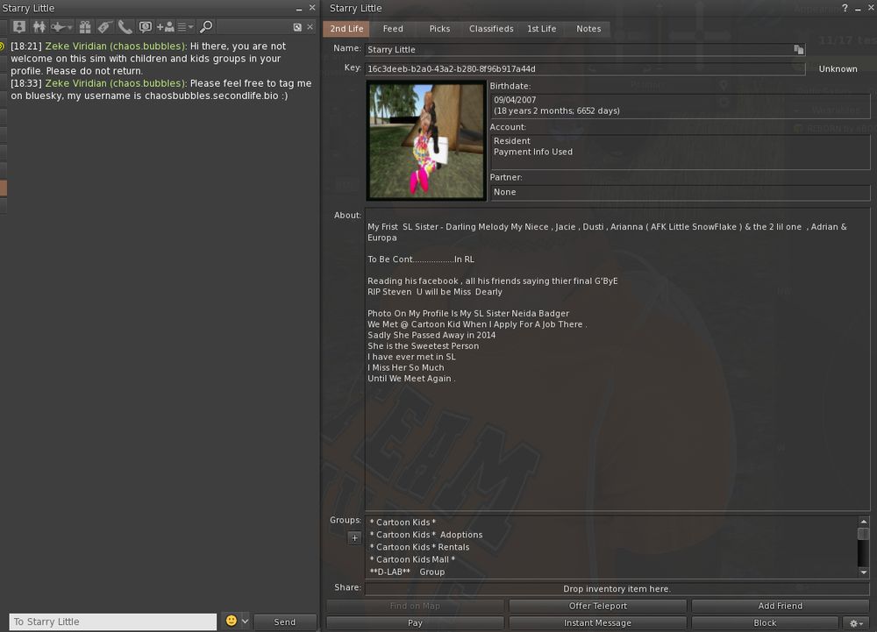Click the plus button beside Groups
The height and width of the screenshot is (632, 877).
pyautogui.click(x=354, y=538)
